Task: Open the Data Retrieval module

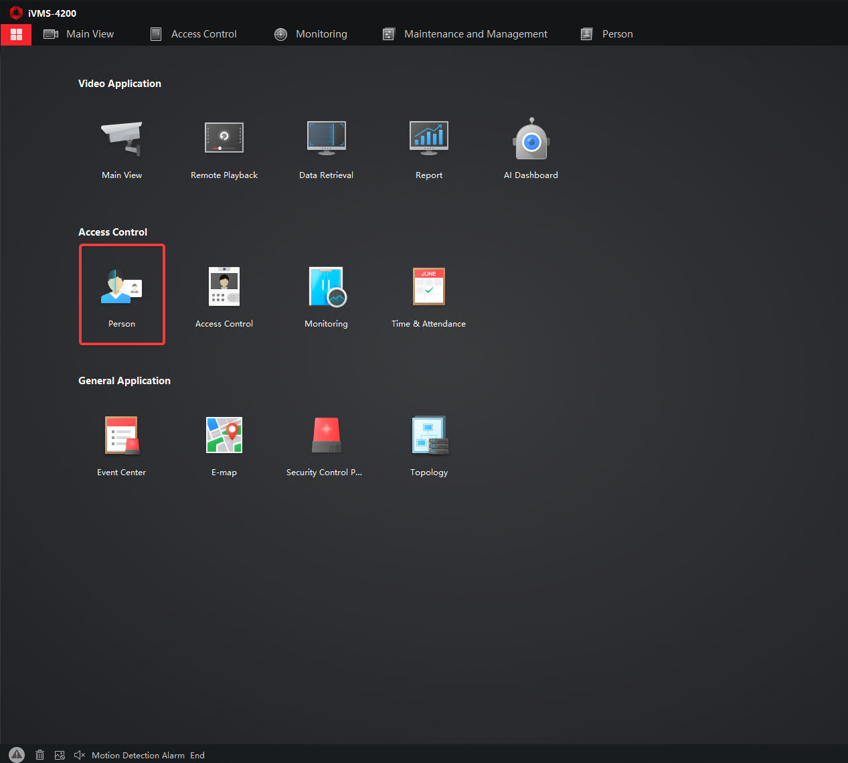Action: click(326, 139)
